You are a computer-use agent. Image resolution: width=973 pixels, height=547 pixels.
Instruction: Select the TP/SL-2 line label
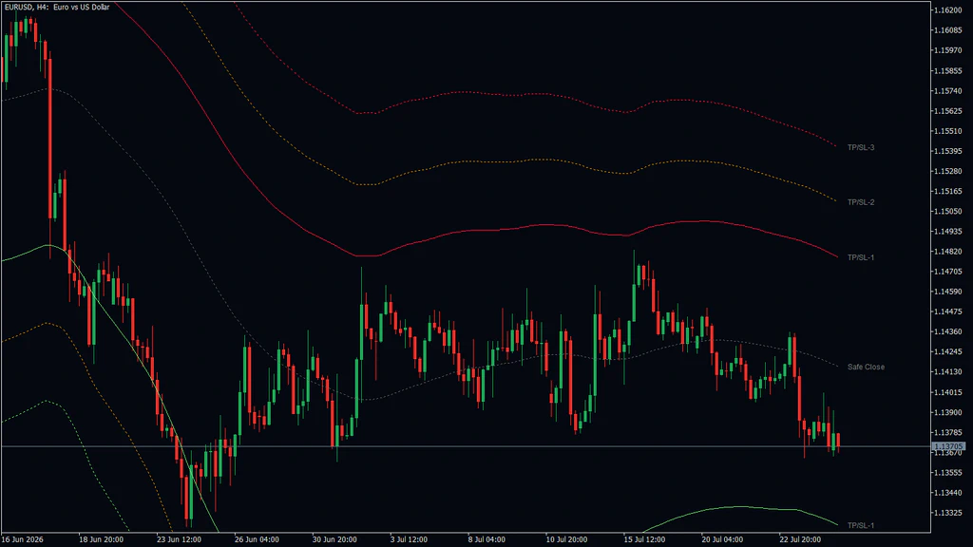(861, 202)
